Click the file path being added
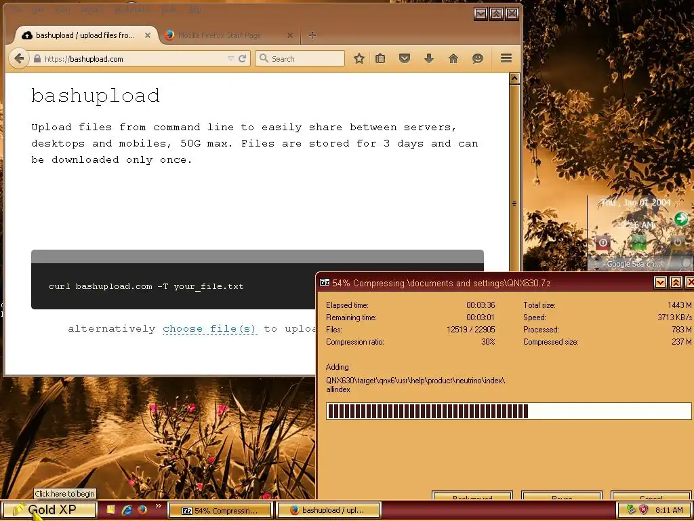Image resolution: width=694 pixels, height=521 pixels. point(415,385)
